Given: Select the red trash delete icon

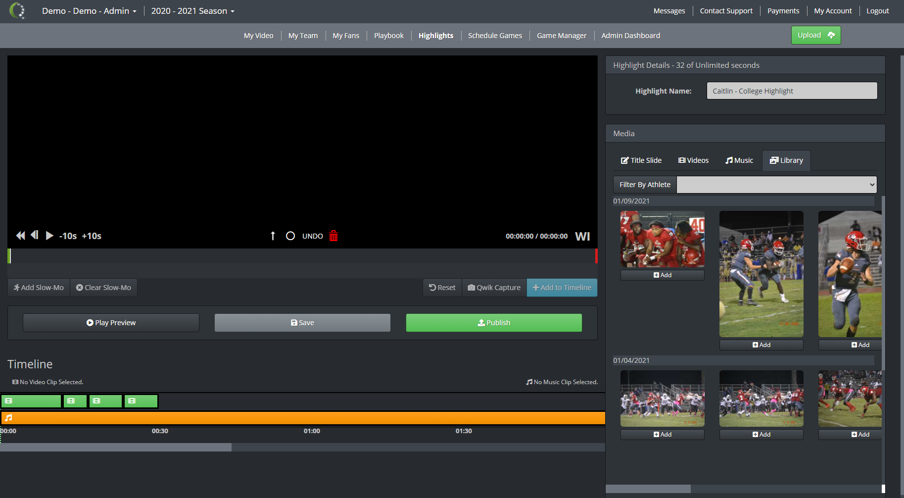Looking at the screenshot, I should pos(333,236).
